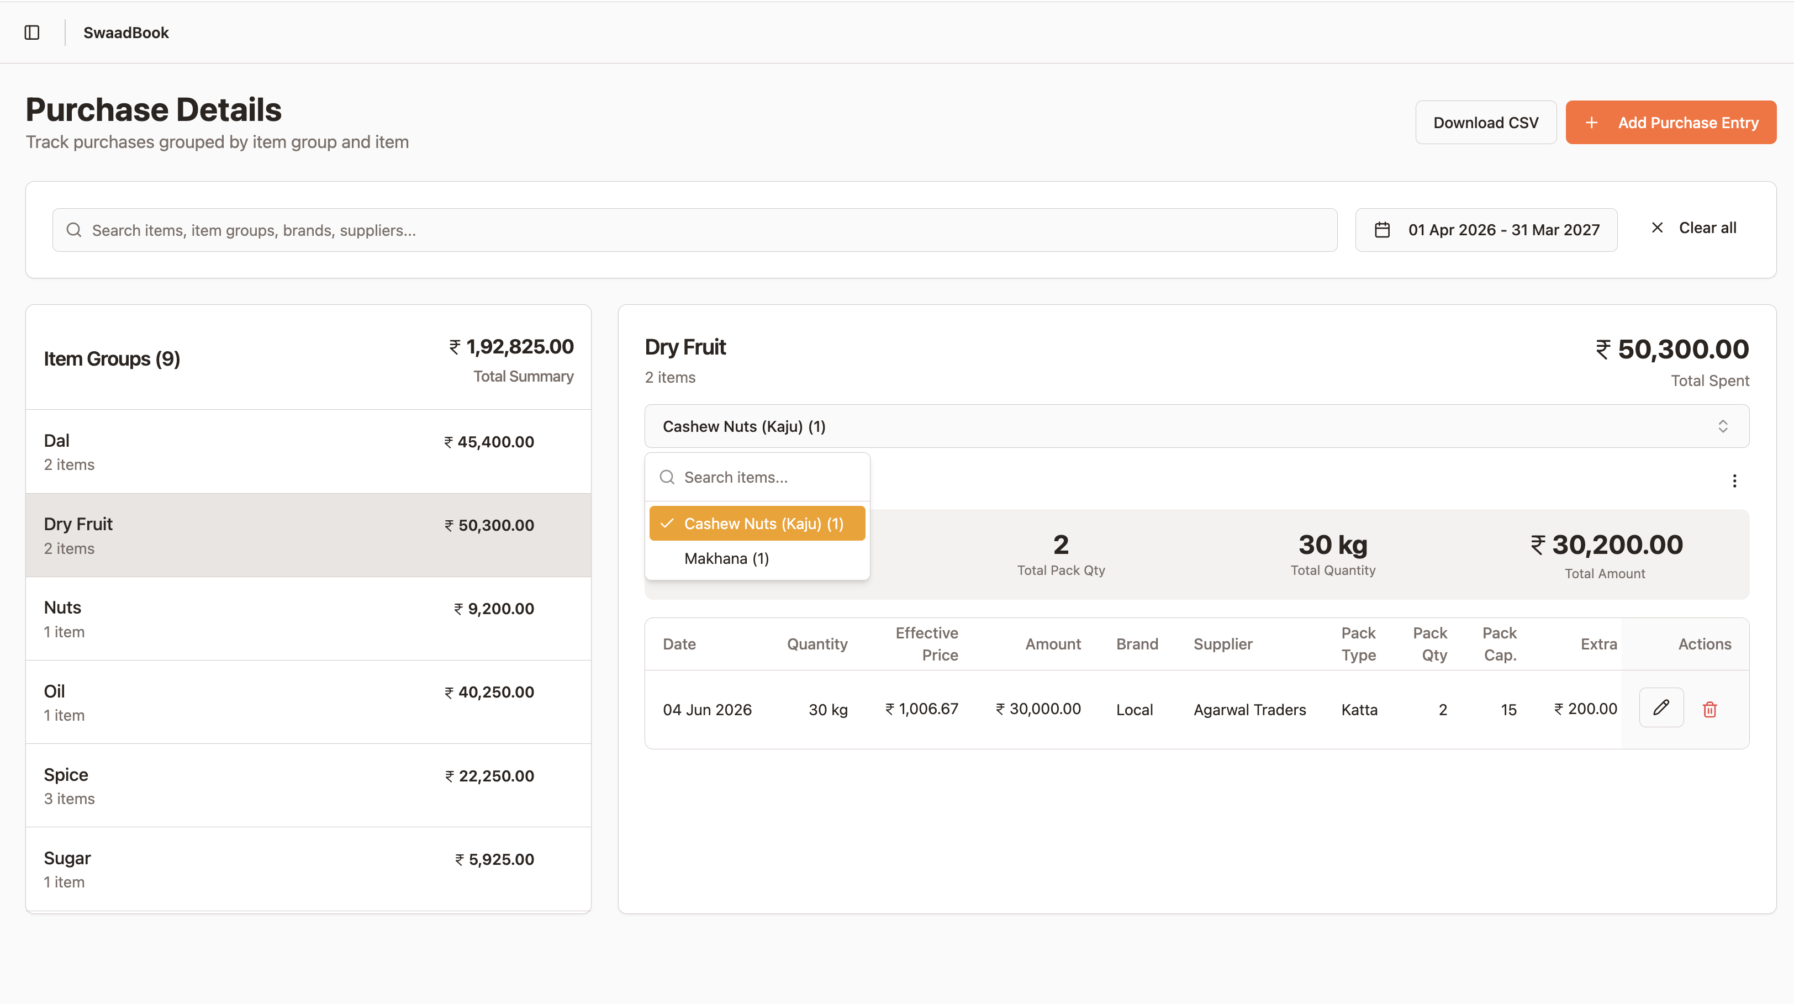Viewport: 1794px width, 1004px height.
Task: Click Download CSV button
Action: pyautogui.click(x=1485, y=123)
